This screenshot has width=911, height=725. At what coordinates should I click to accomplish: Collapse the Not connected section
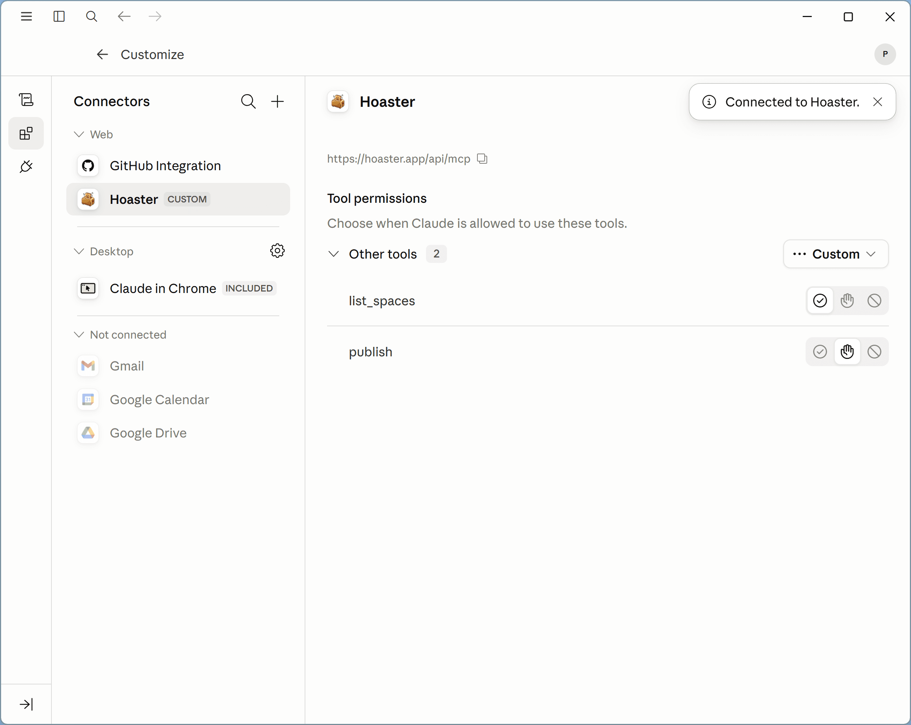[x=79, y=335]
